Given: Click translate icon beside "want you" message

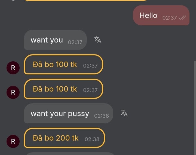Looking at the screenshot, I should [98, 40].
